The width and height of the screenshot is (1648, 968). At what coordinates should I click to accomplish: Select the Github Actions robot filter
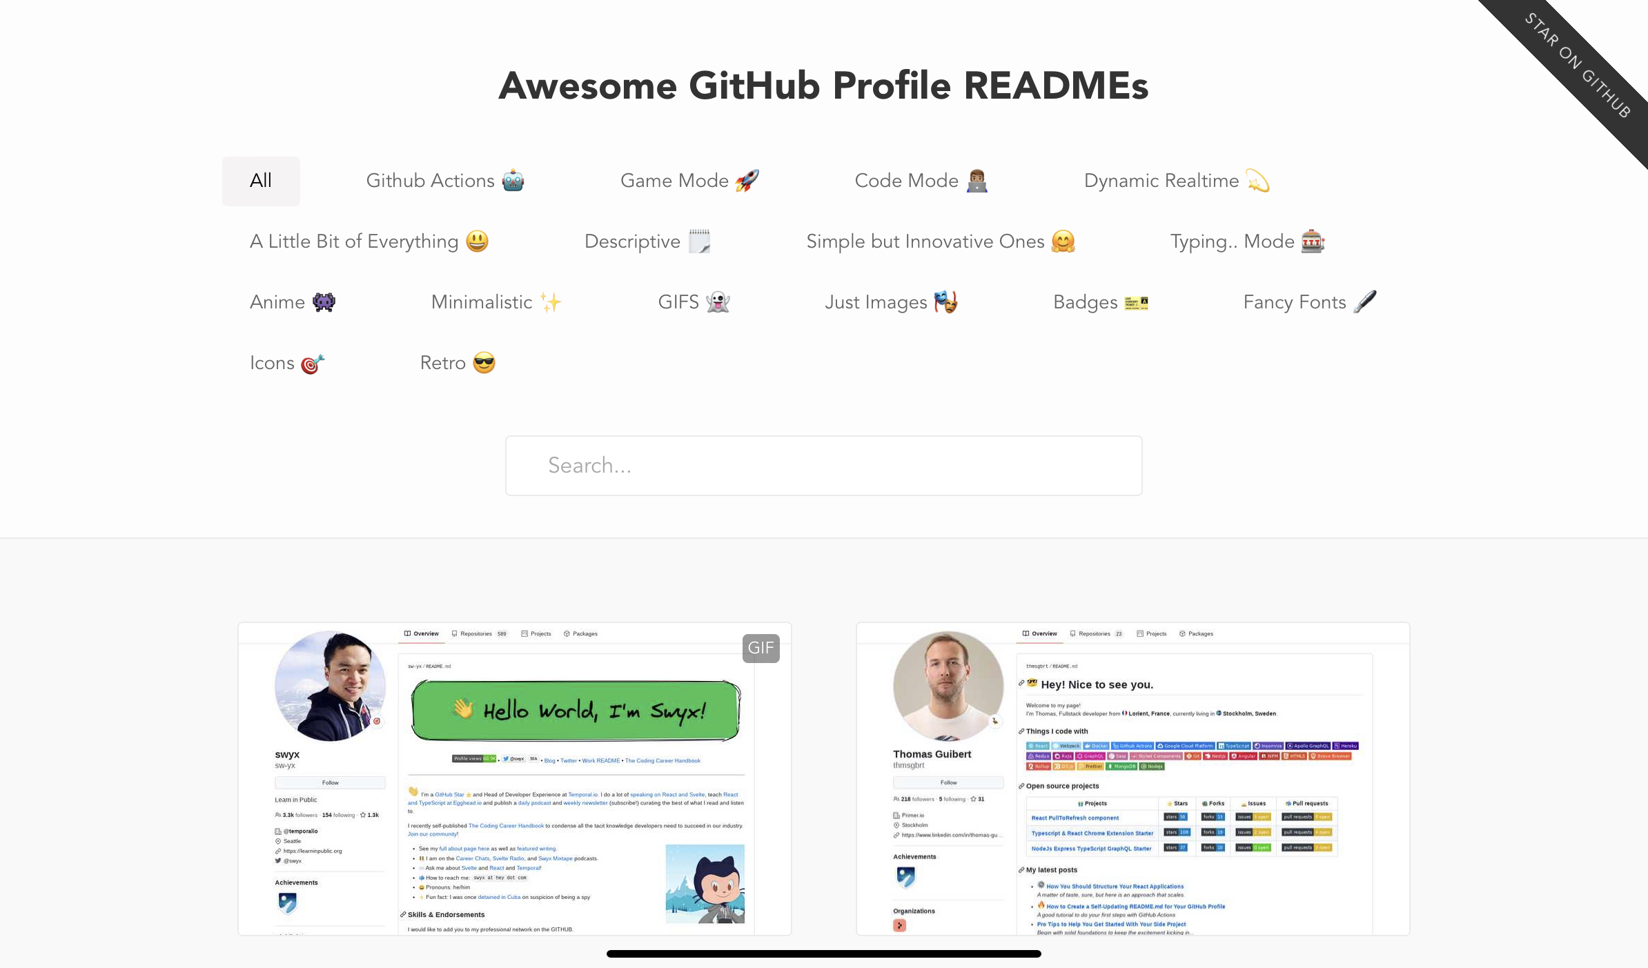click(444, 181)
